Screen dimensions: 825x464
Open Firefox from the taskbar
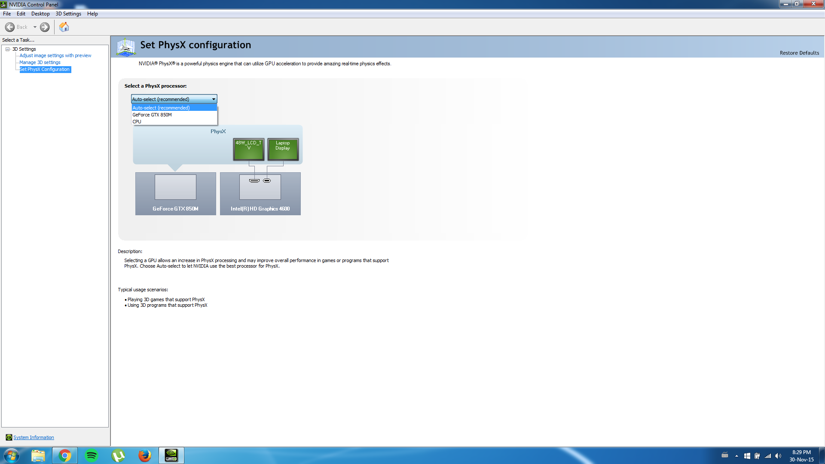click(x=145, y=455)
